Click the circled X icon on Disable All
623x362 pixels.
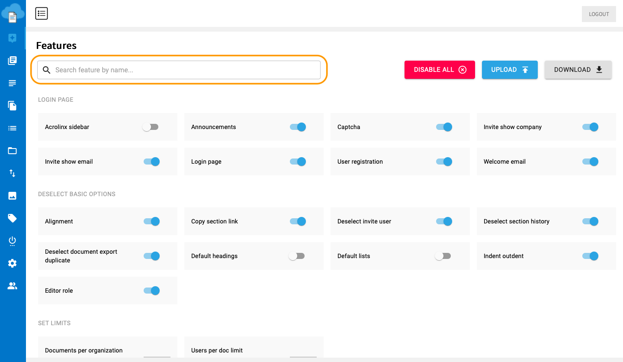(x=462, y=70)
